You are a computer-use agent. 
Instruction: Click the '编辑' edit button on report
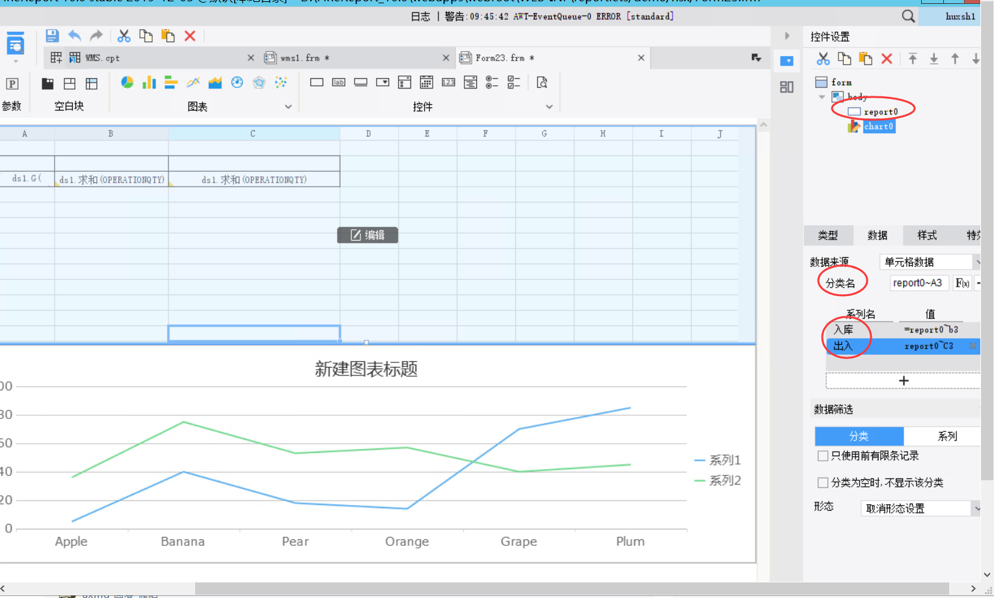pos(368,235)
